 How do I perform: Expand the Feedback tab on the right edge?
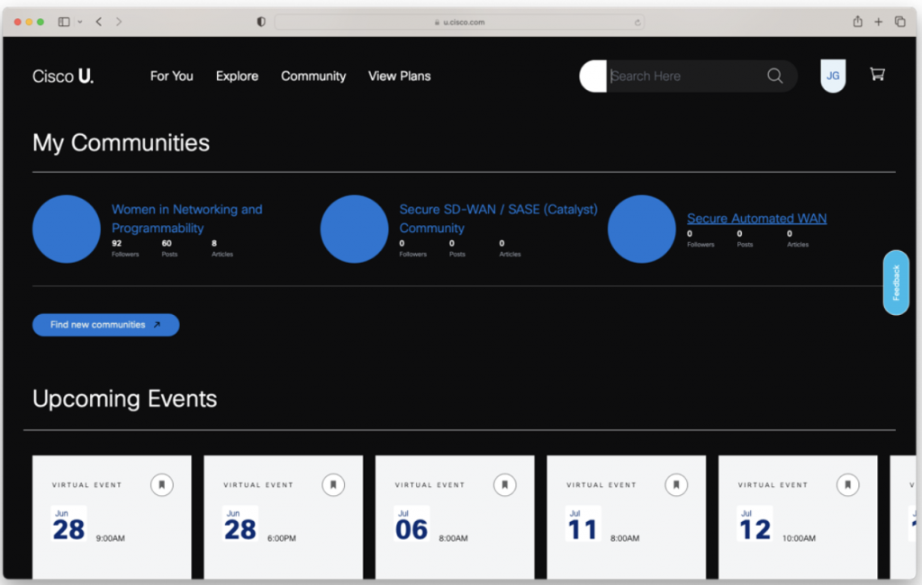point(896,282)
